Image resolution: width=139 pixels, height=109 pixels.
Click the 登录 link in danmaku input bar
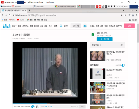click(46, 107)
